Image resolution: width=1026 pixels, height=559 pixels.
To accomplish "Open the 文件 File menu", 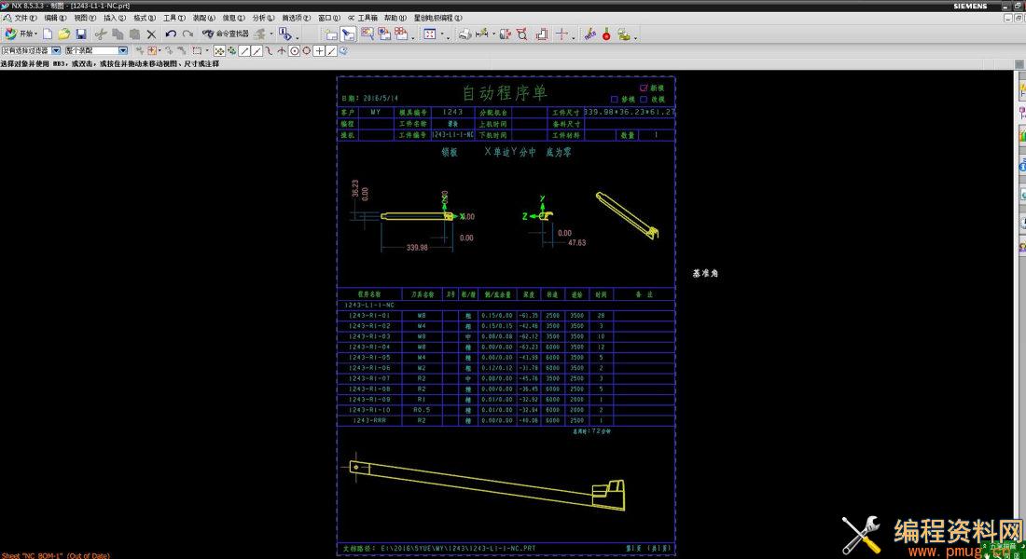I will [24, 18].
